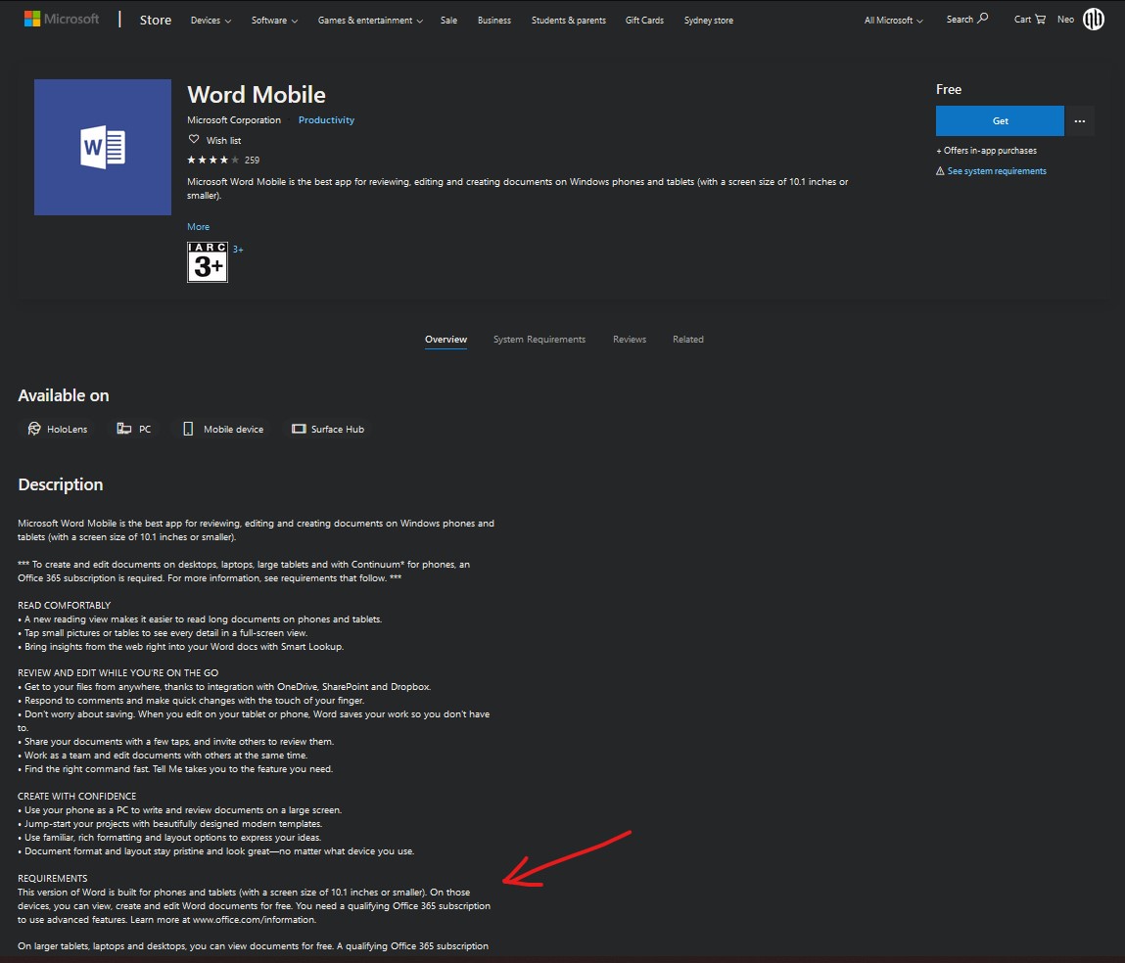Expand the Devices menu

click(x=211, y=21)
